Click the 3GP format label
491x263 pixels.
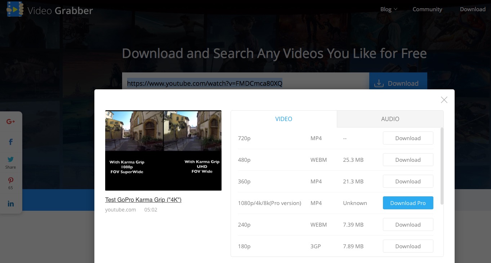pos(316,246)
